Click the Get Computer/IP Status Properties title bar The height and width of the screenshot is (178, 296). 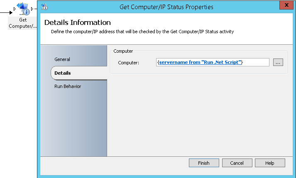point(166,7)
